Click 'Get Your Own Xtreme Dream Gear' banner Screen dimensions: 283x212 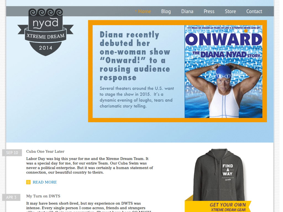tap(218, 206)
